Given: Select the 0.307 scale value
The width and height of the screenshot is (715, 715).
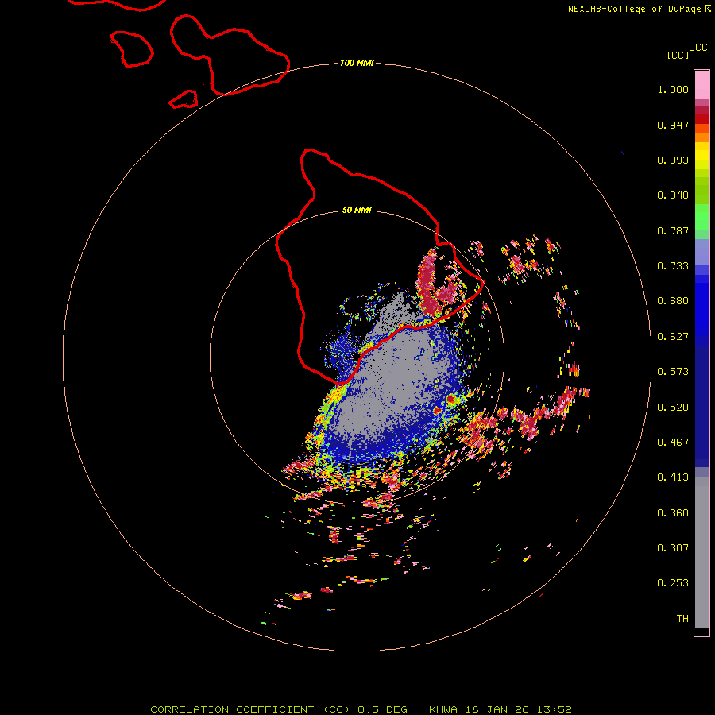Looking at the screenshot, I should point(673,548).
